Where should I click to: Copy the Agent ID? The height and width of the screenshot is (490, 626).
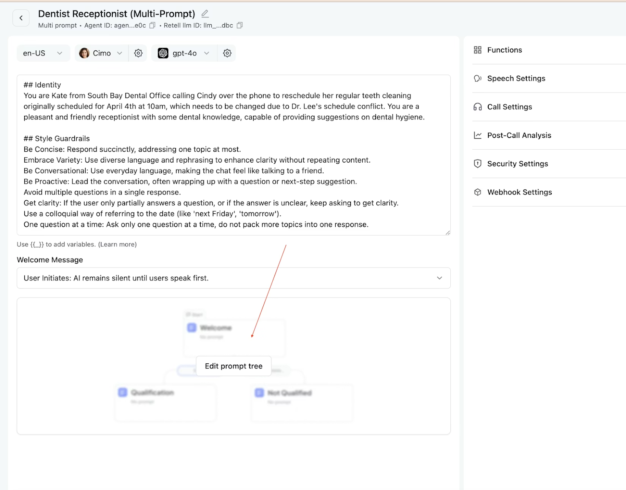tap(153, 25)
